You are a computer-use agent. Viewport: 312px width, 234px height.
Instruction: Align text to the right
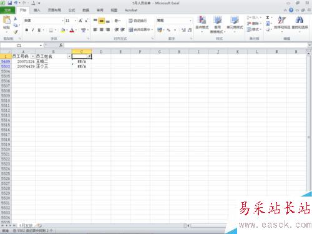(108, 30)
